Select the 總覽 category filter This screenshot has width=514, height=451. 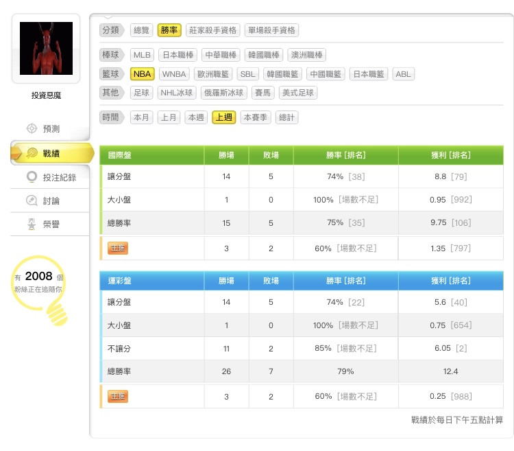click(142, 30)
